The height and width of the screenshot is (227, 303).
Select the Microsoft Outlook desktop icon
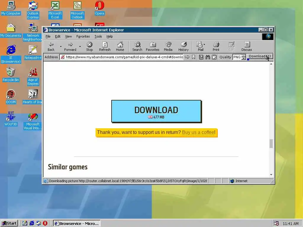click(x=77, y=10)
